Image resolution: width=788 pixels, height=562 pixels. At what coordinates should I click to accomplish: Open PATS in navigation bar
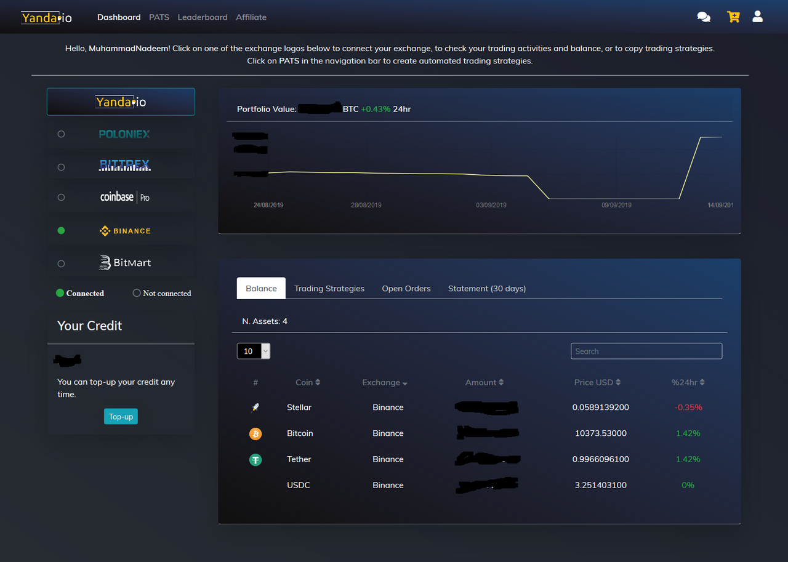[x=159, y=17]
